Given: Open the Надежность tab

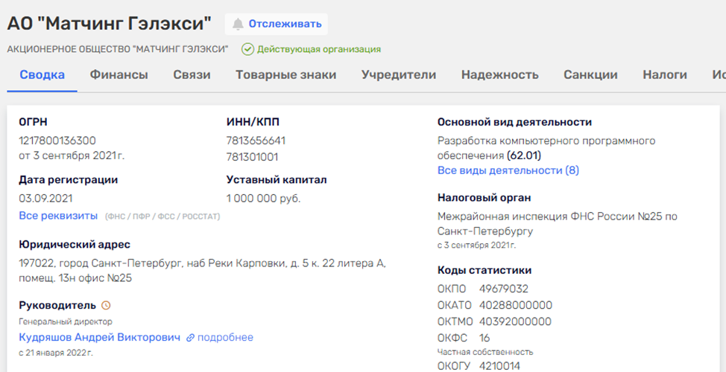Looking at the screenshot, I should click(x=499, y=75).
